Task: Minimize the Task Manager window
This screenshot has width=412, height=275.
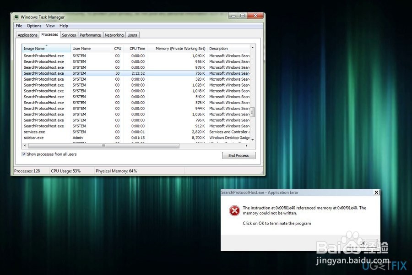Action: coord(233,16)
